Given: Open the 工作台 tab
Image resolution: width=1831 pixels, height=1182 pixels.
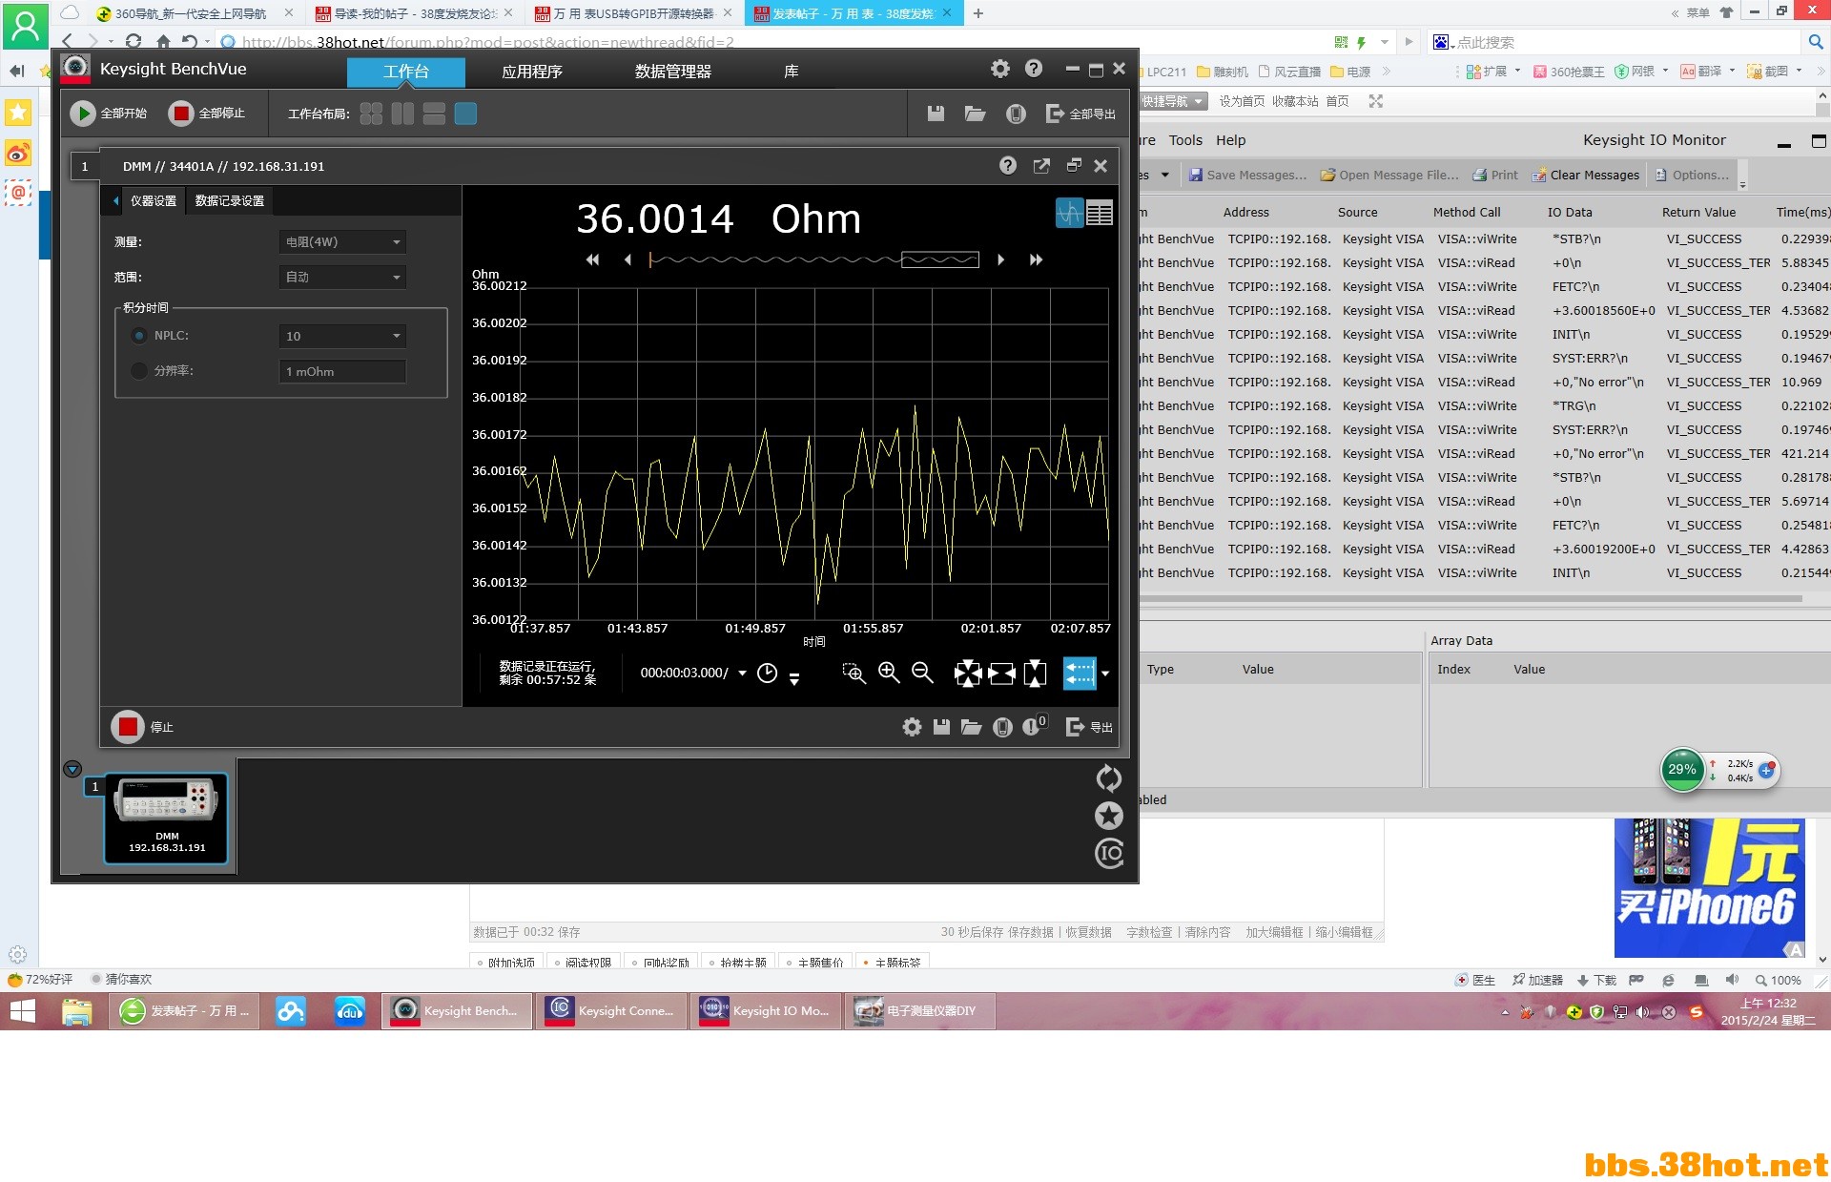Looking at the screenshot, I should tap(406, 72).
